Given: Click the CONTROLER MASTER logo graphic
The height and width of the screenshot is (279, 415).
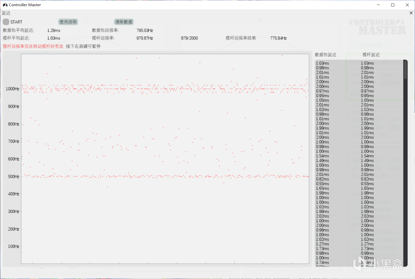Looking at the screenshot, I should pyautogui.click(x=377, y=27).
